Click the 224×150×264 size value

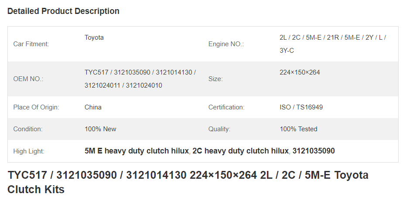click(x=300, y=72)
